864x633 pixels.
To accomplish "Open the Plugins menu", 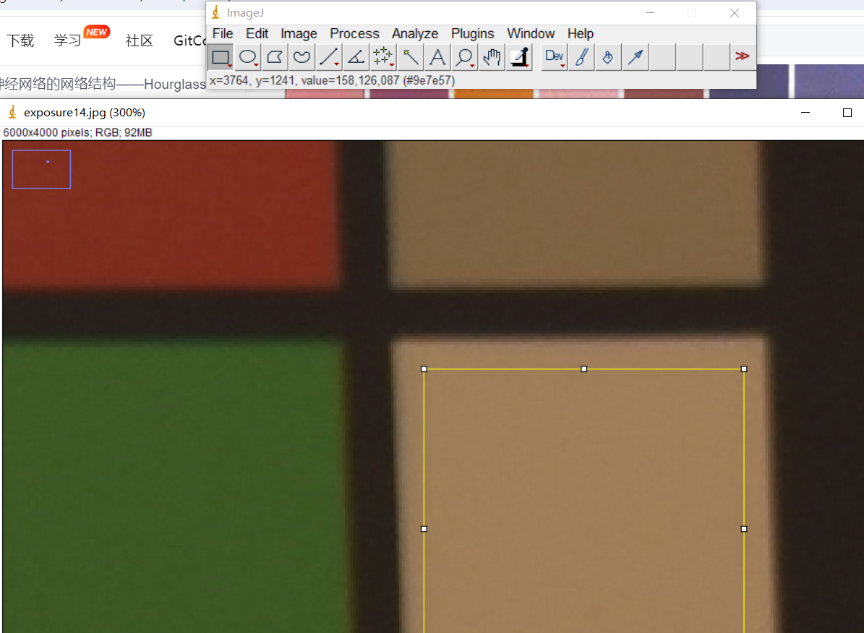I will [x=472, y=34].
